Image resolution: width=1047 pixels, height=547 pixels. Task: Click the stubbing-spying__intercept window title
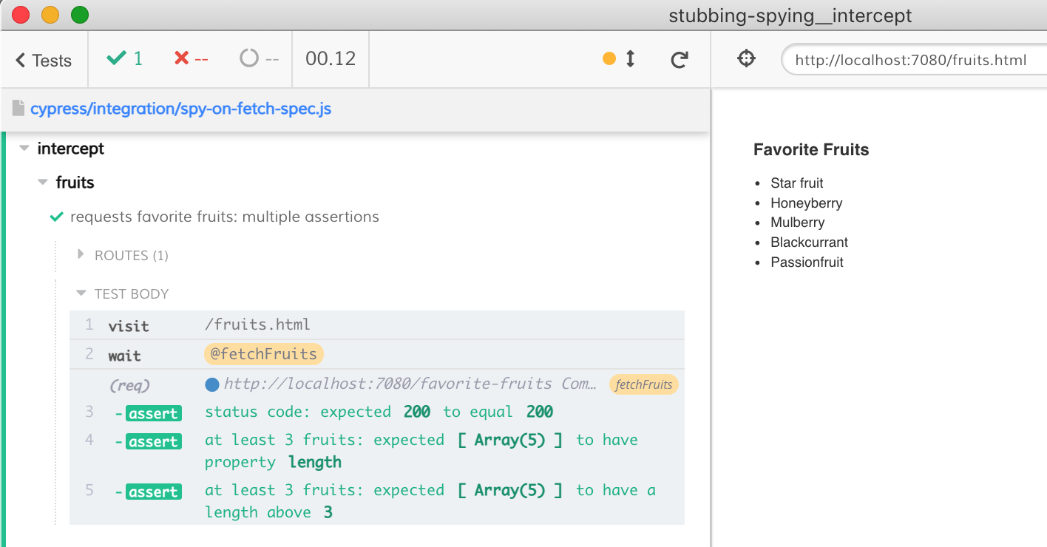click(x=790, y=16)
